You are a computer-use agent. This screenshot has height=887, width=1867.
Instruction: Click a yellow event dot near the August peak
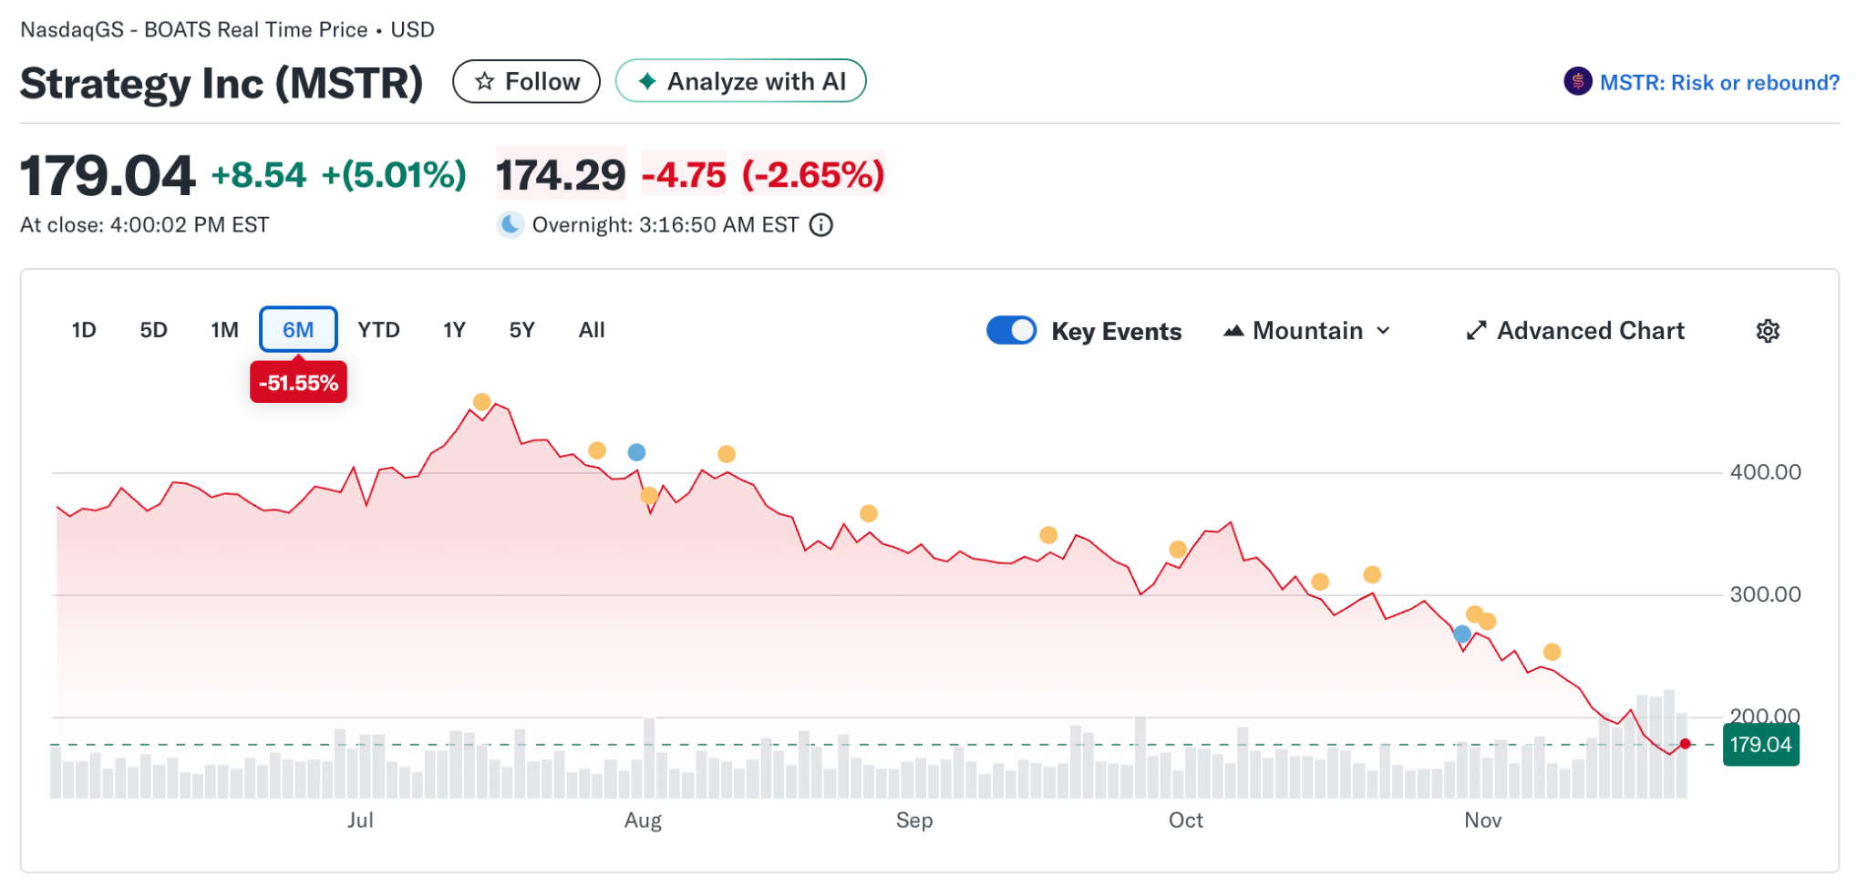point(598,450)
